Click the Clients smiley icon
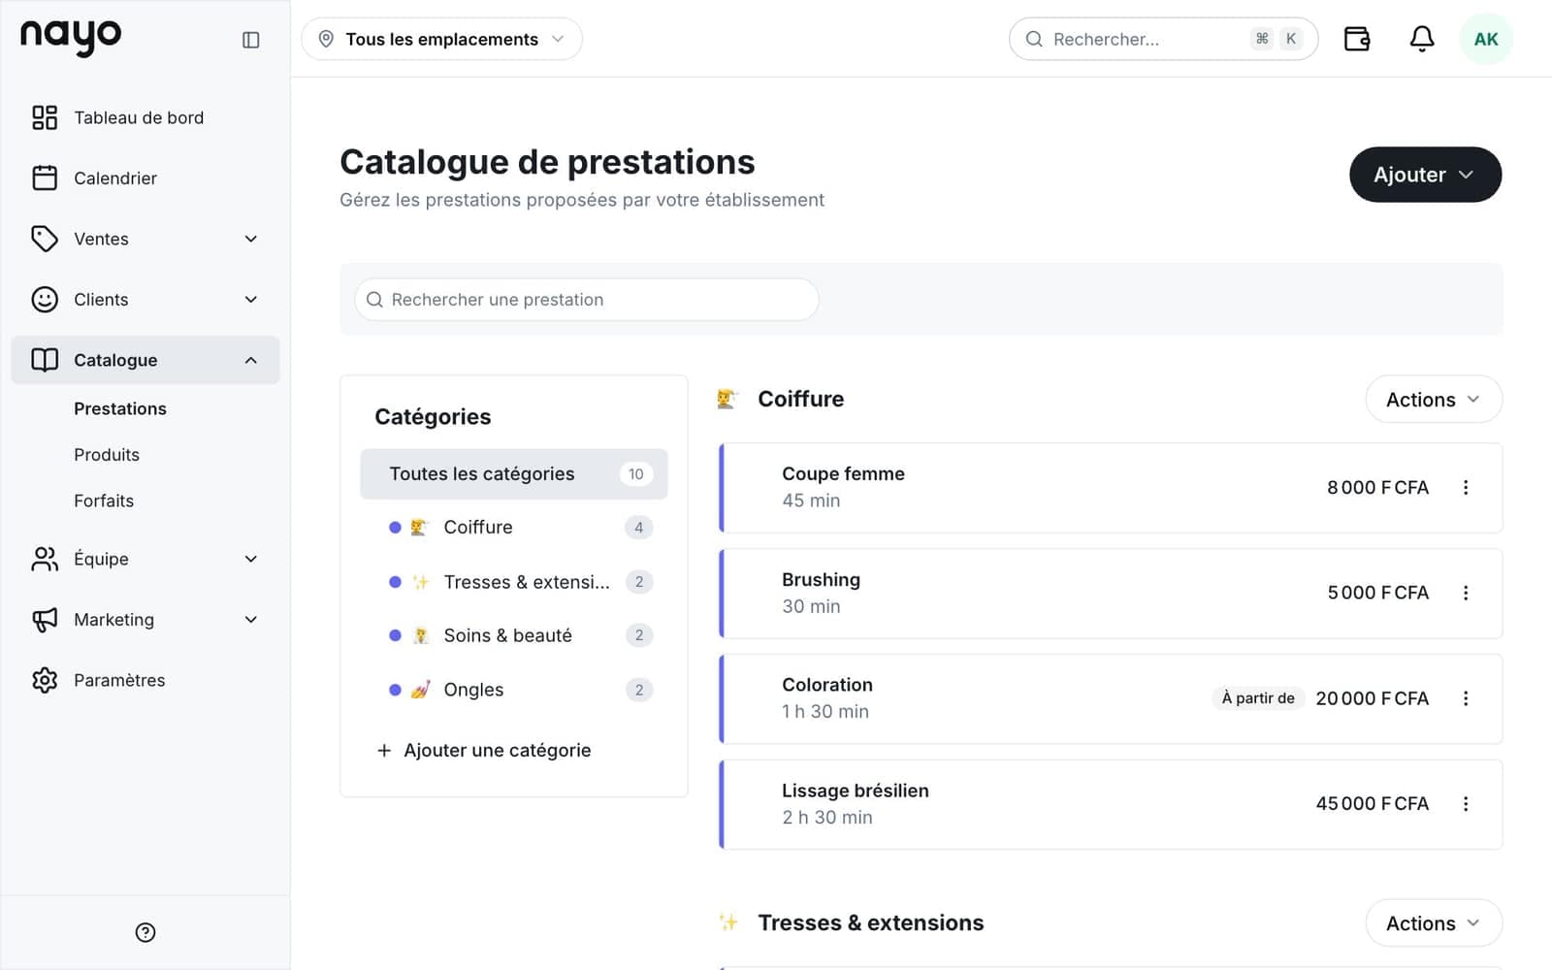 tap(45, 299)
